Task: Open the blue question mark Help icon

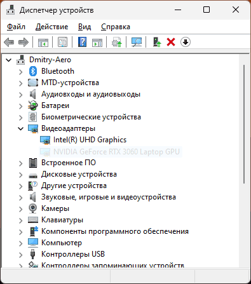Action: [82, 42]
